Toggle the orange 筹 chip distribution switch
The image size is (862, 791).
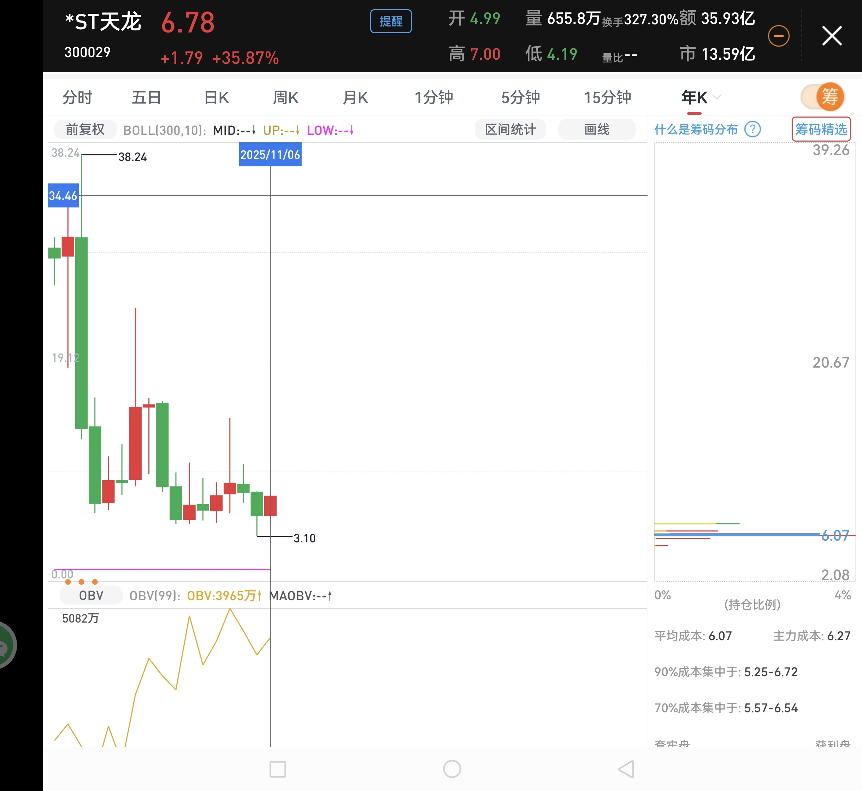[x=822, y=97]
